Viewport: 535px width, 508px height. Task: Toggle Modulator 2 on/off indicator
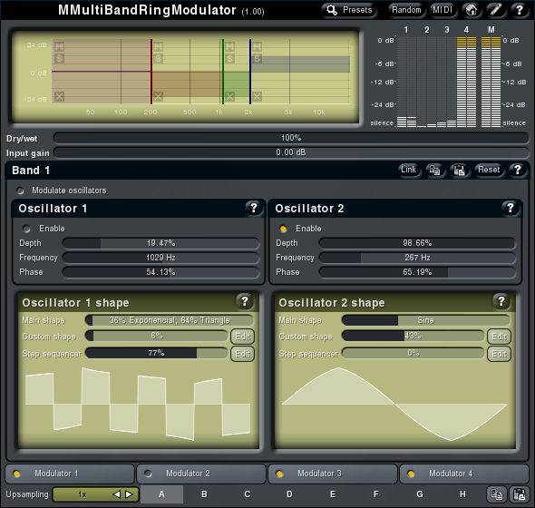tap(148, 474)
